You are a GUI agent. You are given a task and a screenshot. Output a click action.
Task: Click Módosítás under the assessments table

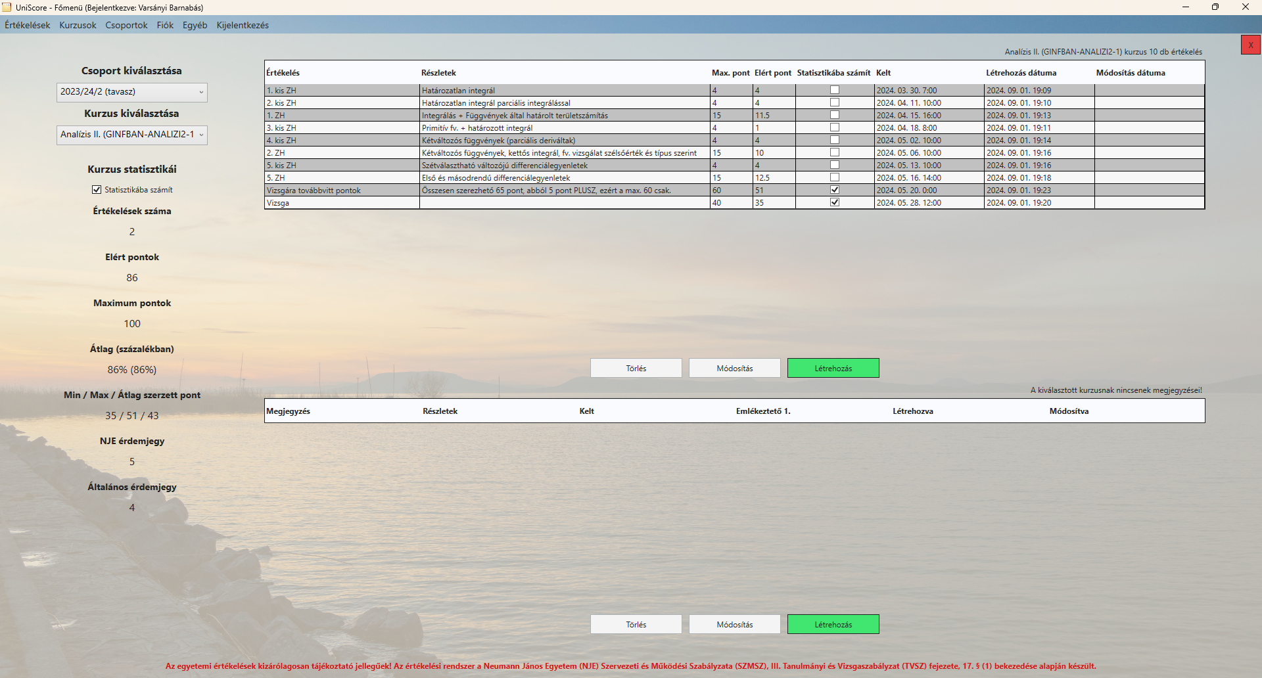click(734, 368)
